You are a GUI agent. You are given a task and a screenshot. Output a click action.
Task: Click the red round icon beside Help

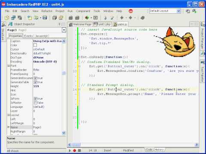(130, 11)
